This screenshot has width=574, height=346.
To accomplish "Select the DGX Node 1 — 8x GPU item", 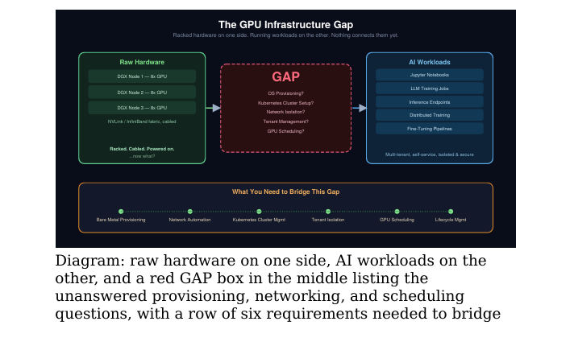I will coord(142,76).
